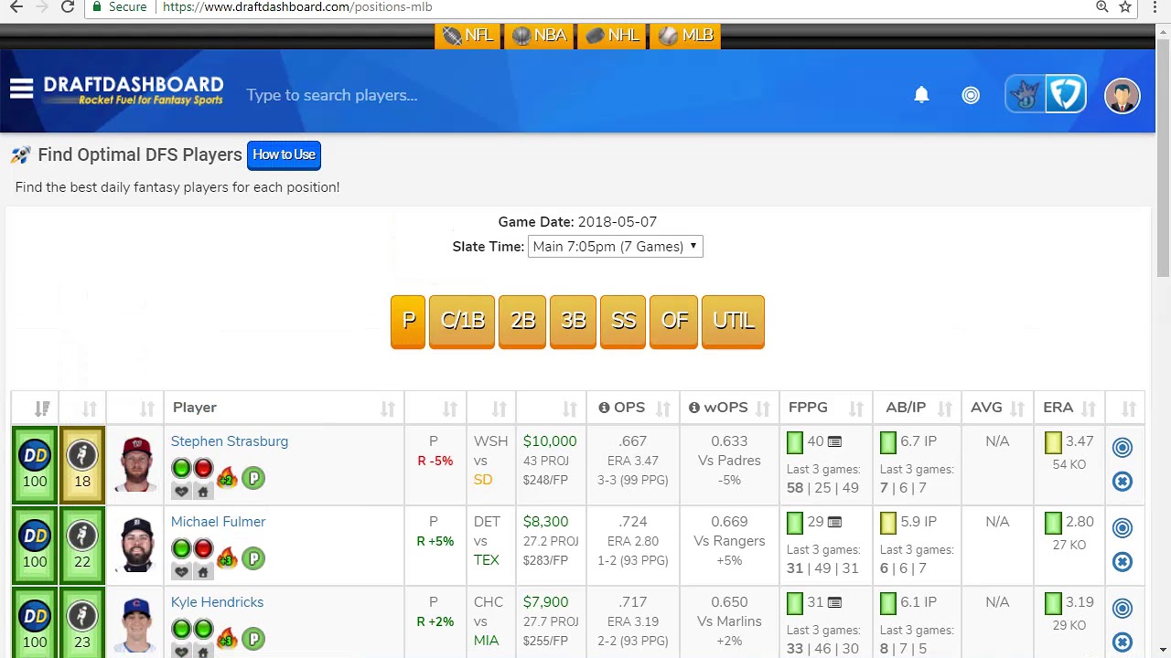Select the P position filter
The width and height of the screenshot is (1171, 658).
(x=408, y=321)
